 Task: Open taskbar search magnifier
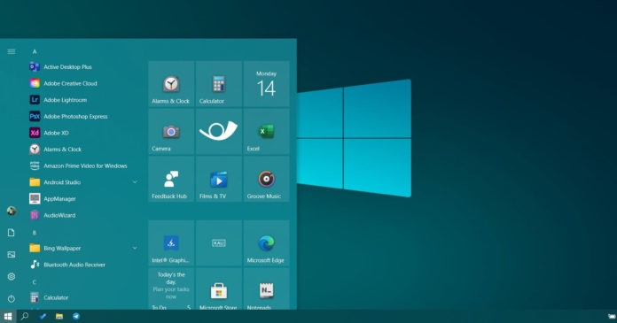pyautogui.click(x=25, y=316)
